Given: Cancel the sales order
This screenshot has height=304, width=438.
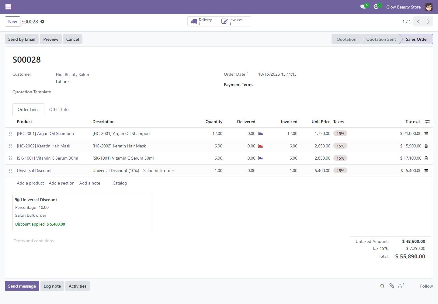Looking at the screenshot, I should 73,39.
